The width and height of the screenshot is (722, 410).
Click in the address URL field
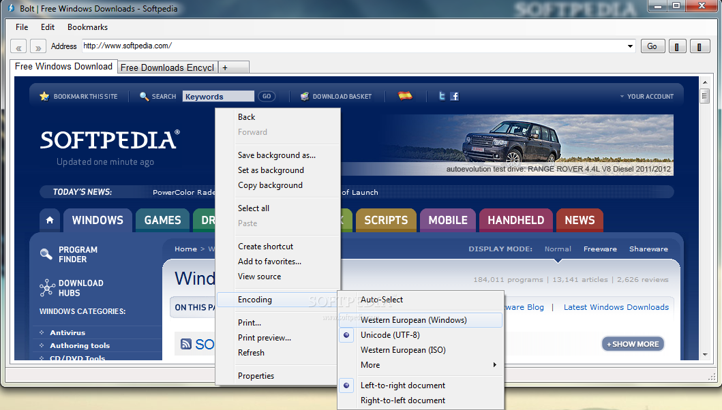pyautogui.click(x=354, y=46)
